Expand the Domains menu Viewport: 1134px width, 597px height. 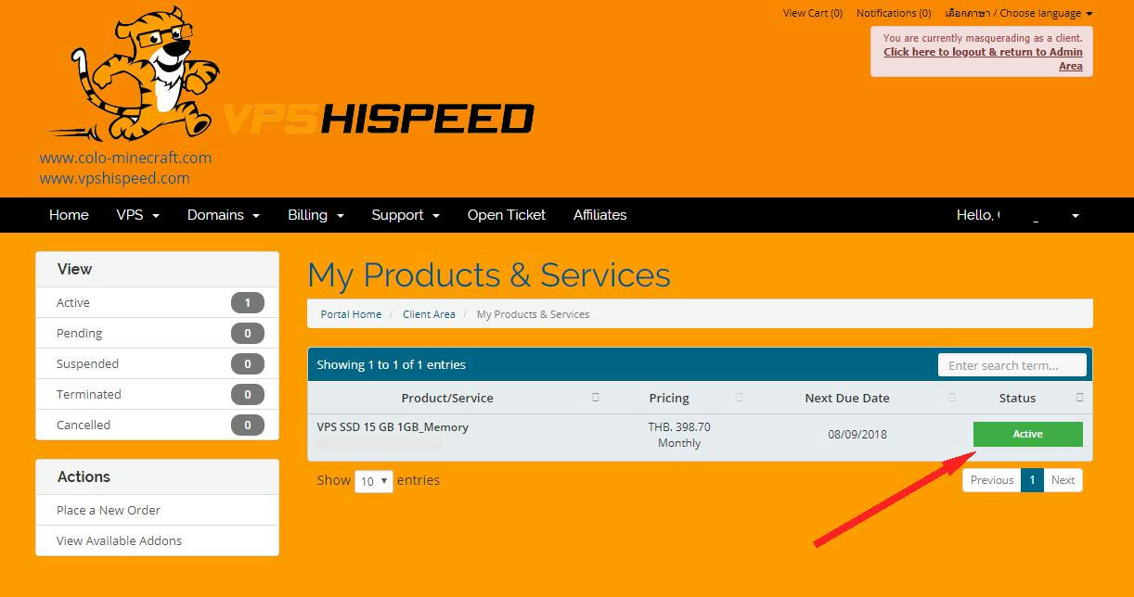224,215
